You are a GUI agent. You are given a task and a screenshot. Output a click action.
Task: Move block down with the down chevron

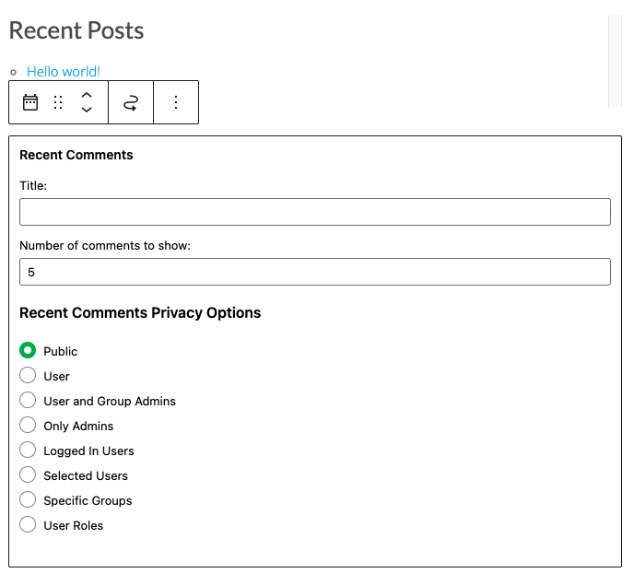point(86,110)
